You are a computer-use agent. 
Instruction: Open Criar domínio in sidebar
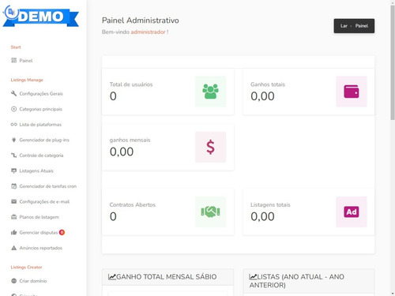pos(33,281)
